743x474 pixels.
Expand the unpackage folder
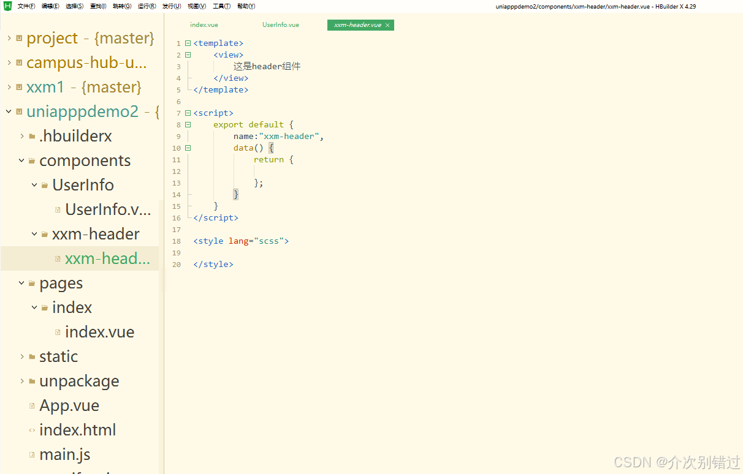[x=22, y=381]
